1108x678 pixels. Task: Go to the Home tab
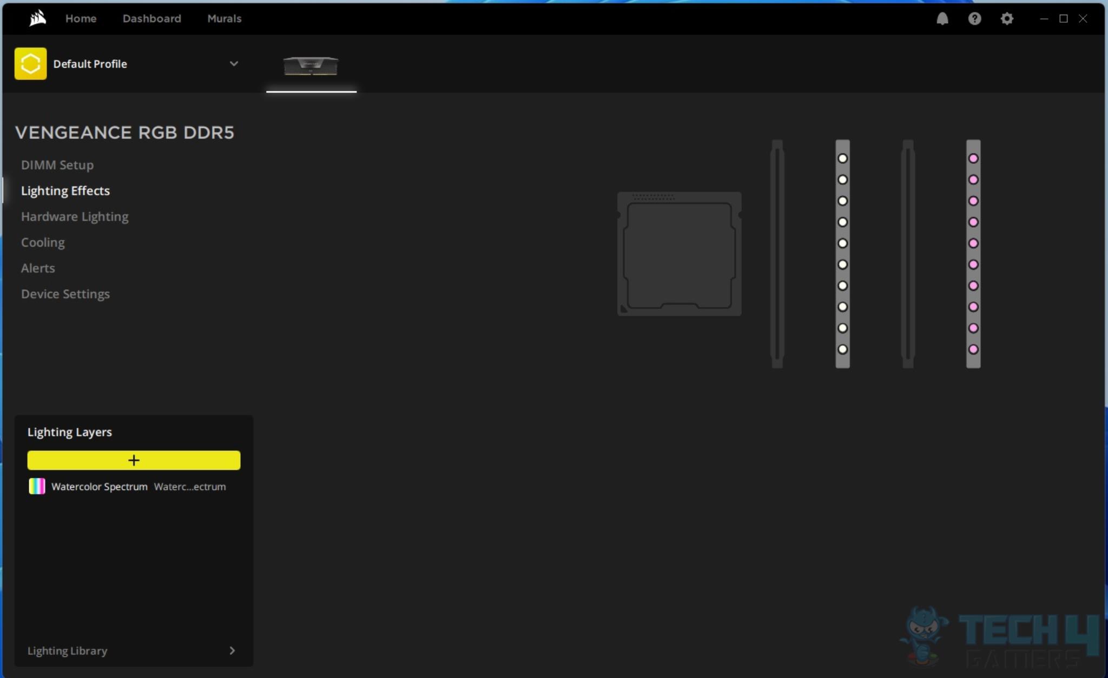point(81,18)
